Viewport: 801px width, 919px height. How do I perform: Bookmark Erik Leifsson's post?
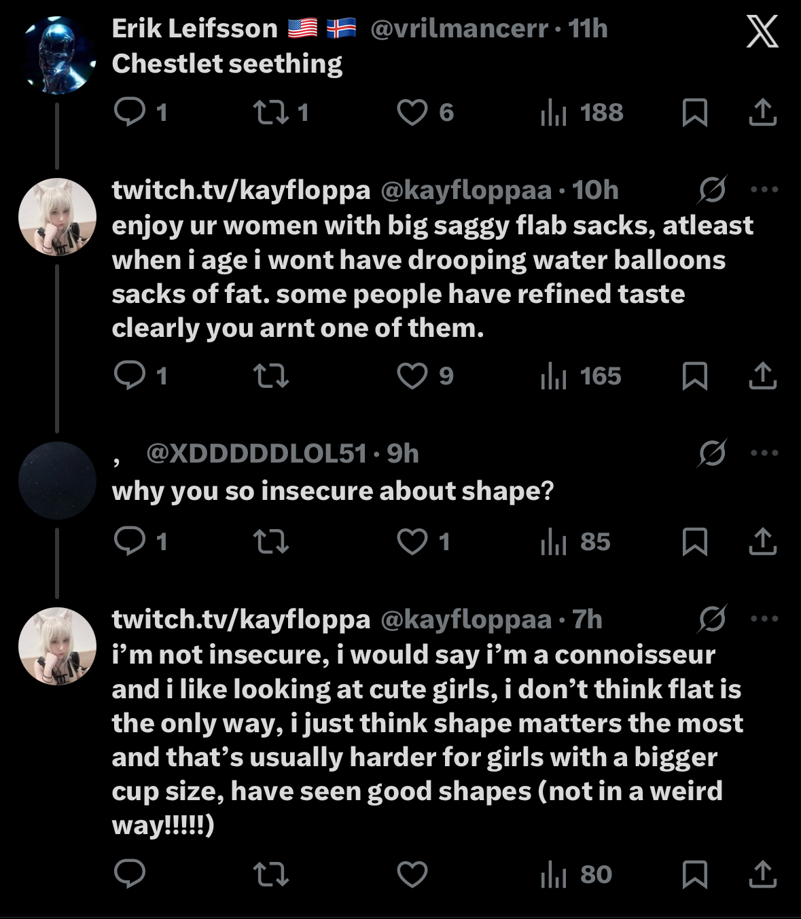click(x=694, y=112)
